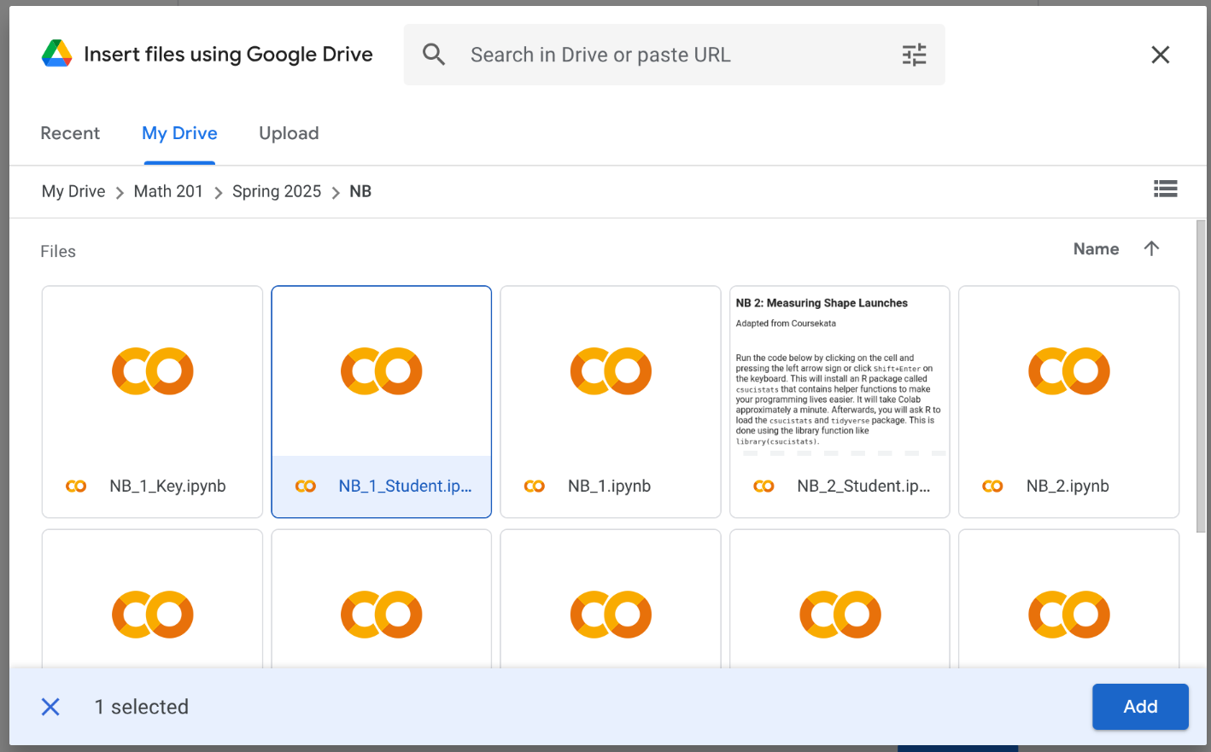Image resolution: width=1211 pixels, height=752 pixels.
Task: Switch to list view layout
Action: pos(1165,189)
